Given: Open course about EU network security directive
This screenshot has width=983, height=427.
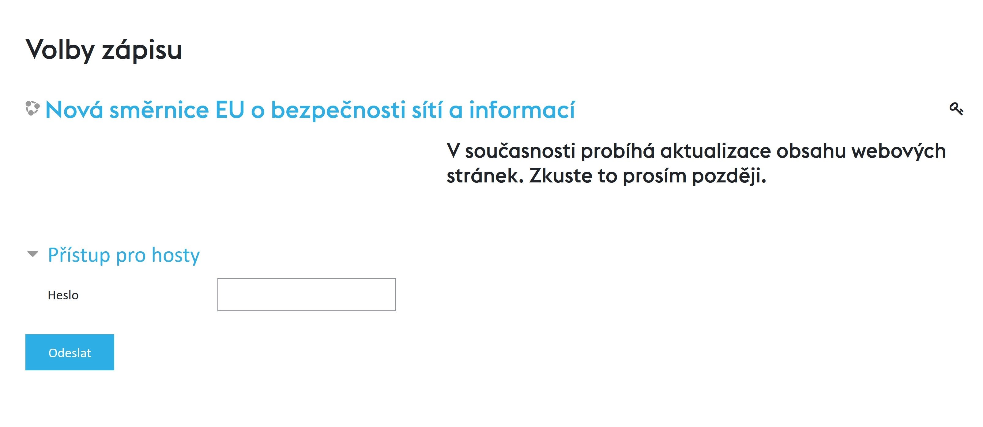Looking at the screenshot, I should click(x=310, y=110).
